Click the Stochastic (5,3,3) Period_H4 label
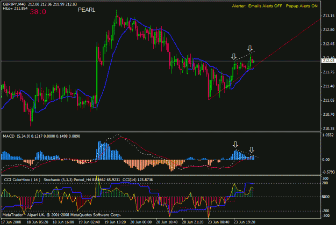 (x=67, y=180)
